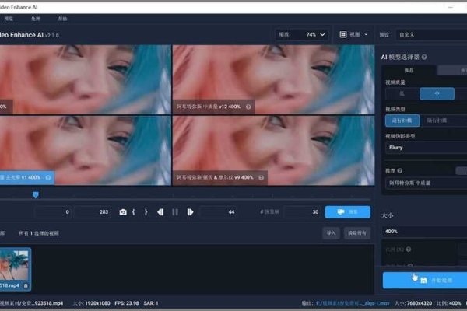Pause the preview playback
This screenshot has width=467, height=311.
(x=175, y=212)
